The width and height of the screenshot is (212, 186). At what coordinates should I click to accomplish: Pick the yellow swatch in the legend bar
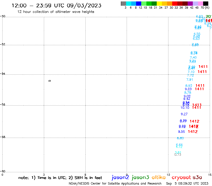[x=159, y=4]
